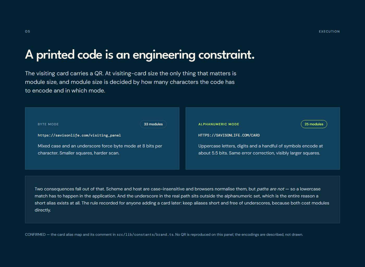Click the EXECUTION section label

(x=329, y=32)
